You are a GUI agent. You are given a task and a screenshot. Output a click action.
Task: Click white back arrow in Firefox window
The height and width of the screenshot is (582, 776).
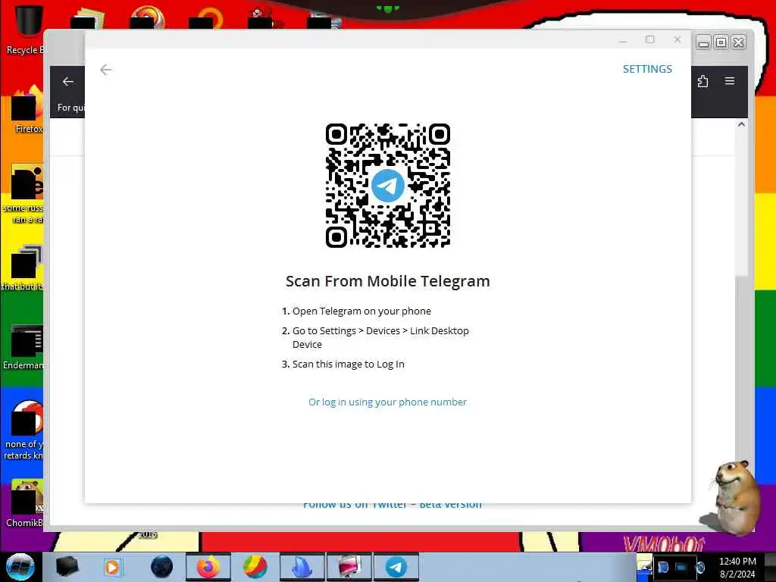pos(67,82)
